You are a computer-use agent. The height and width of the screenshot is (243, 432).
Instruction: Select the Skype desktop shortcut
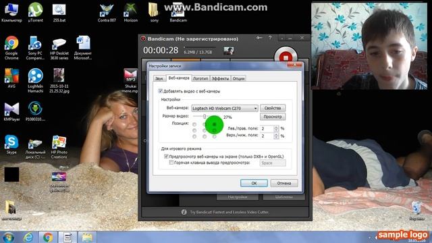pyautogui.click(x=11, y=144)
